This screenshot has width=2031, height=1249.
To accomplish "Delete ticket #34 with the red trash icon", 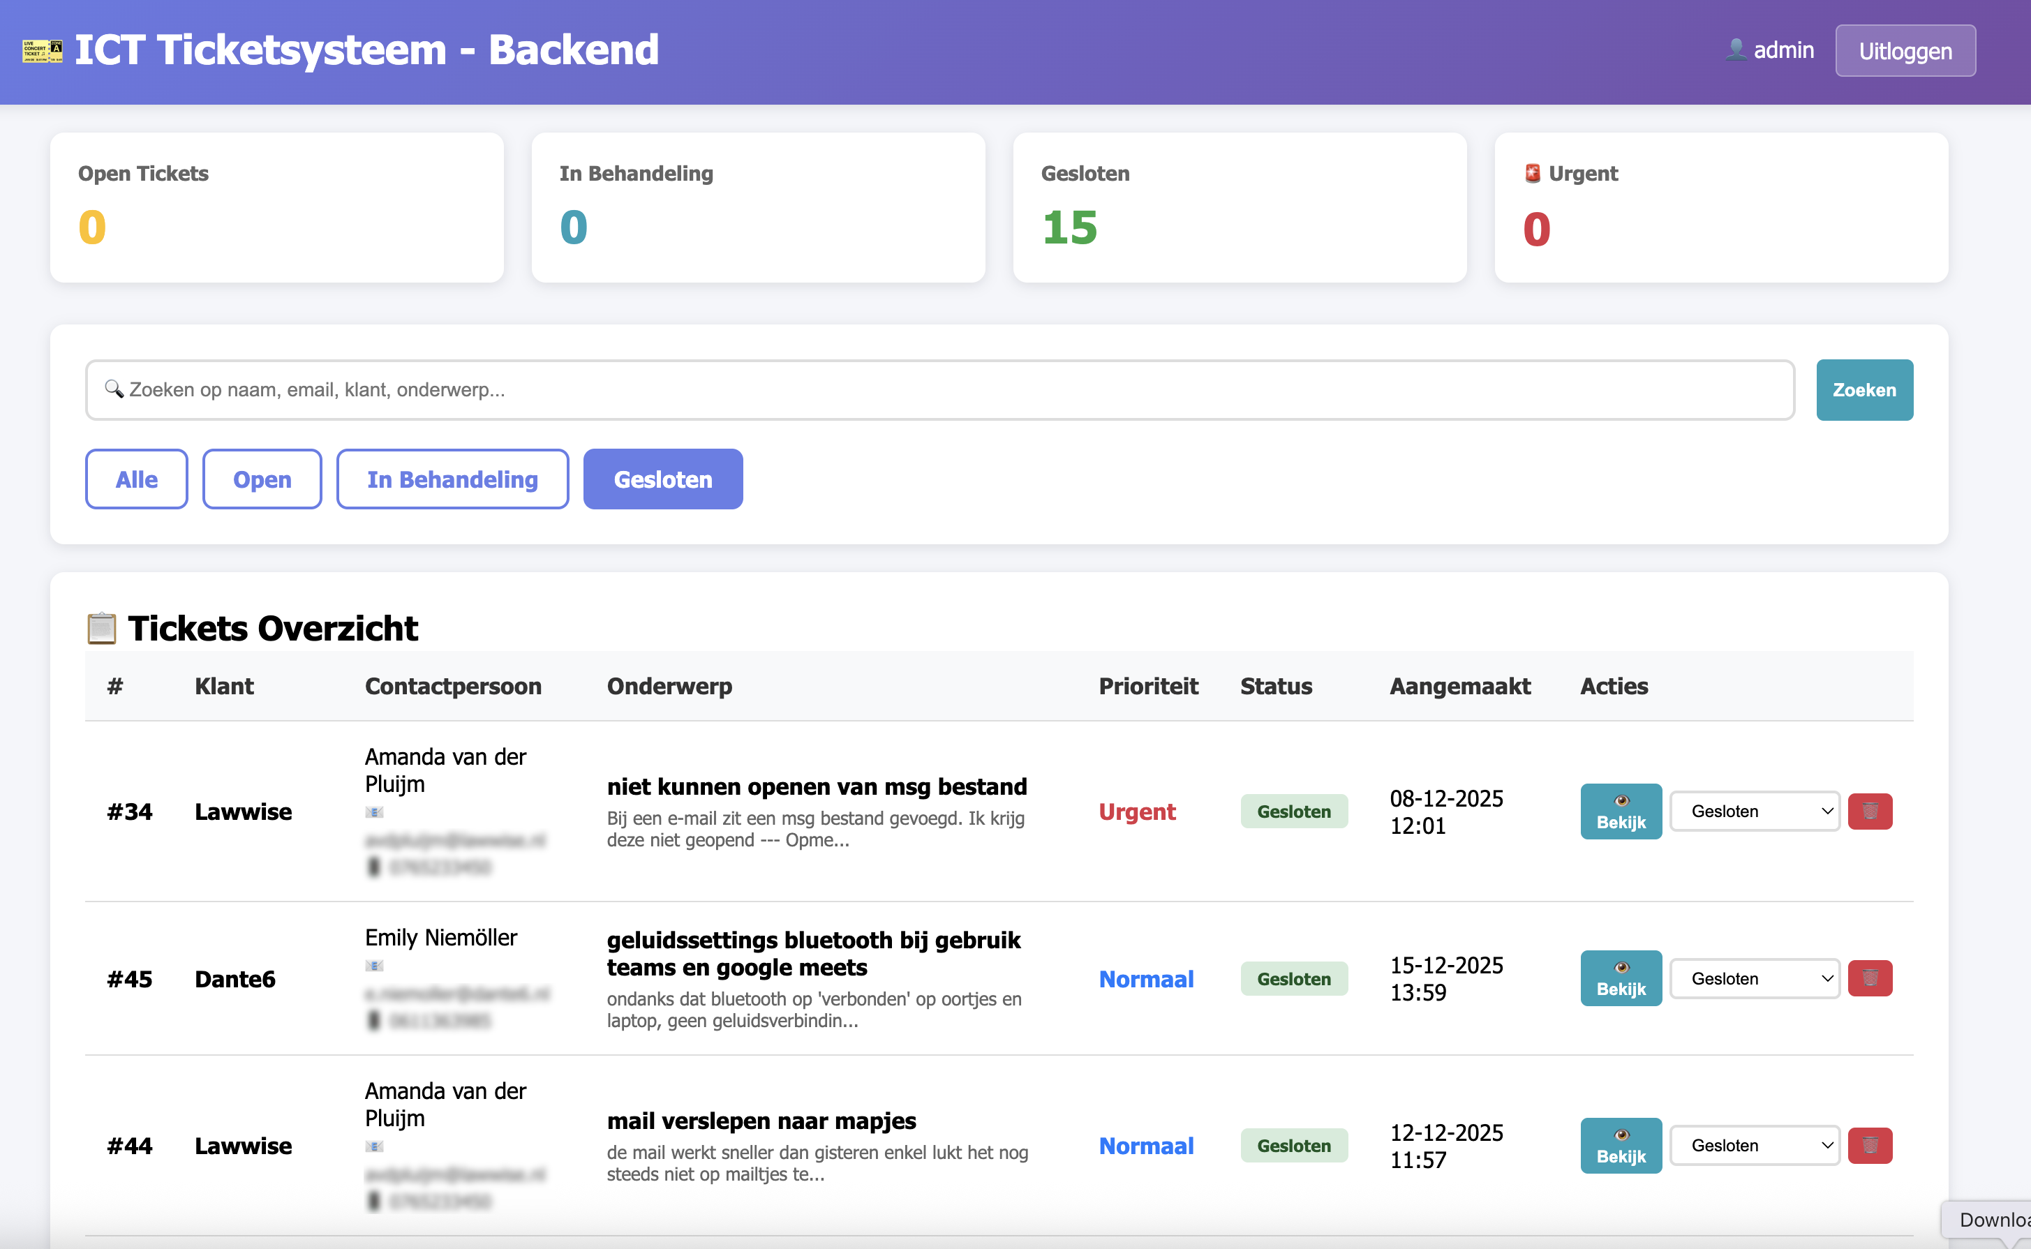I will (x=1869, y=812).
